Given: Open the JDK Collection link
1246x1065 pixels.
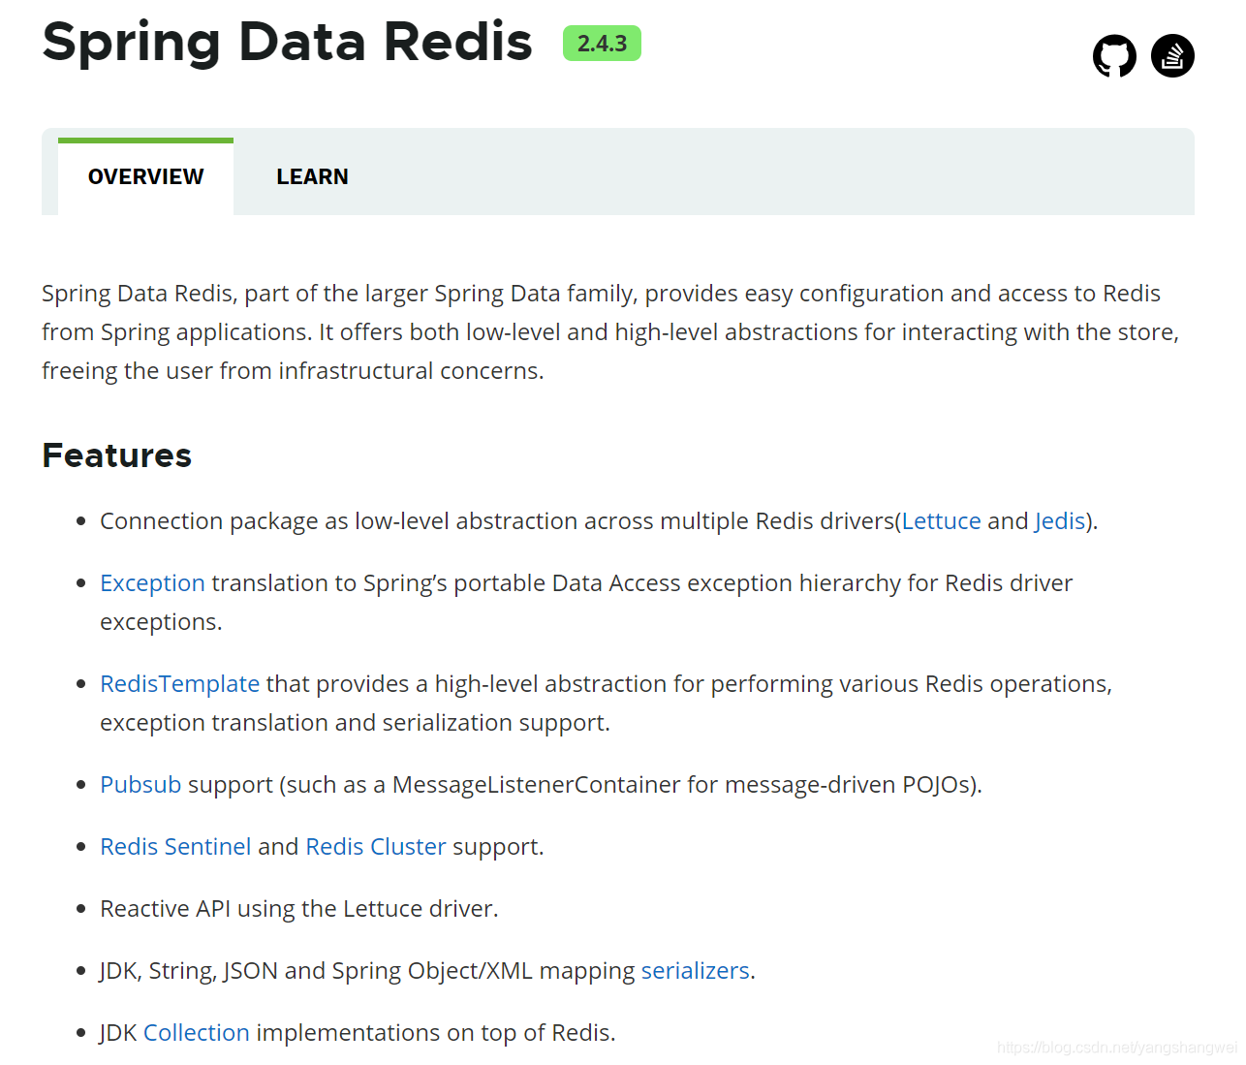Looking at the screenshot, I should coord(196,1033).
